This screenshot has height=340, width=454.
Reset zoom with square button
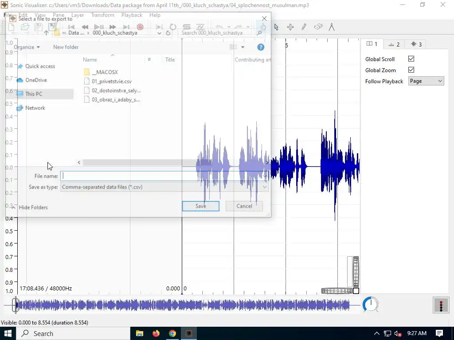(x=356, y=291)
